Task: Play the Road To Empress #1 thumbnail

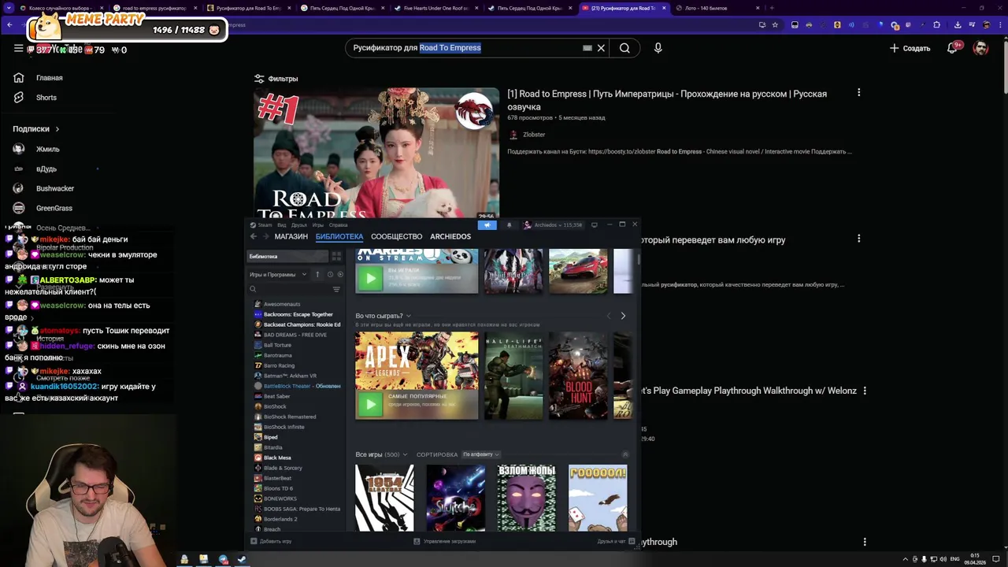Action: pyautogui.click(x=376, y=154)
